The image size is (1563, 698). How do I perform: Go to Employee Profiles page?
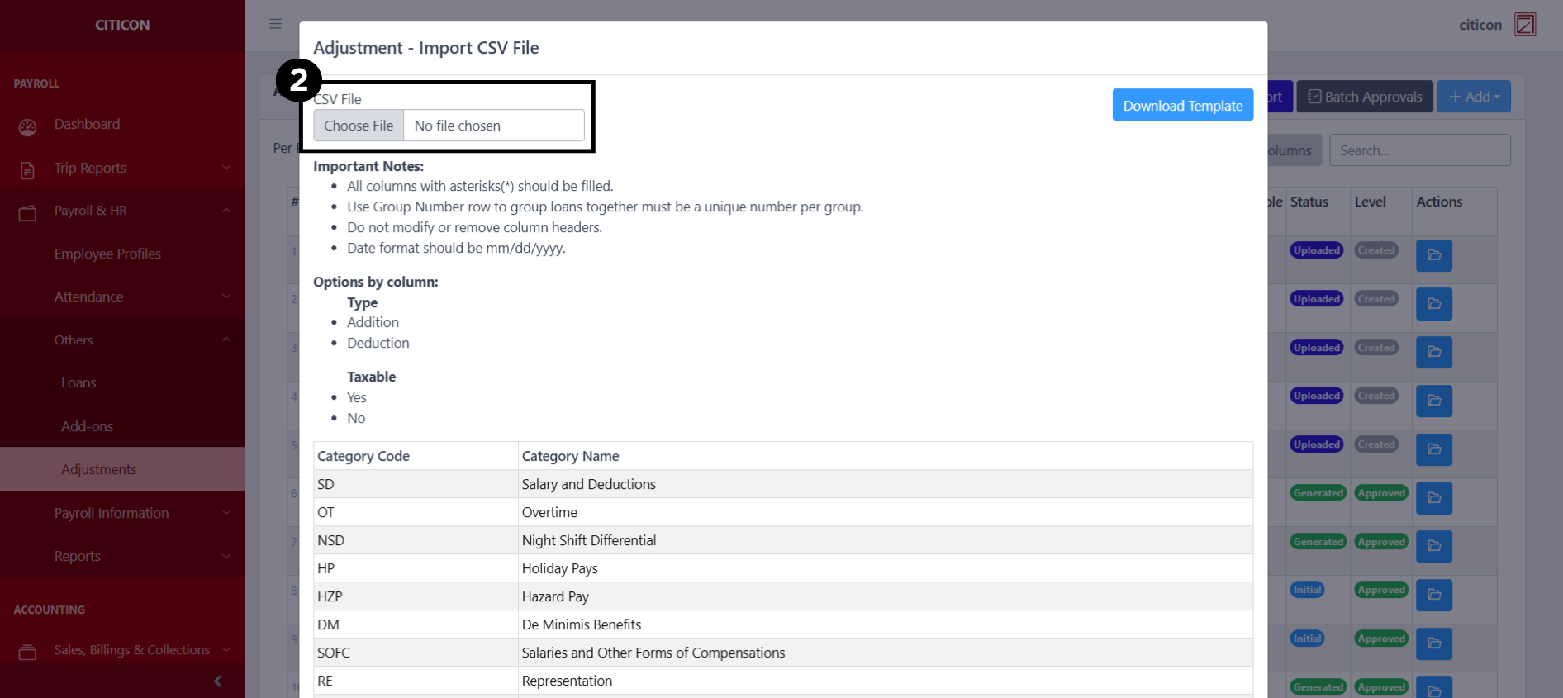[x=107, y=254]
